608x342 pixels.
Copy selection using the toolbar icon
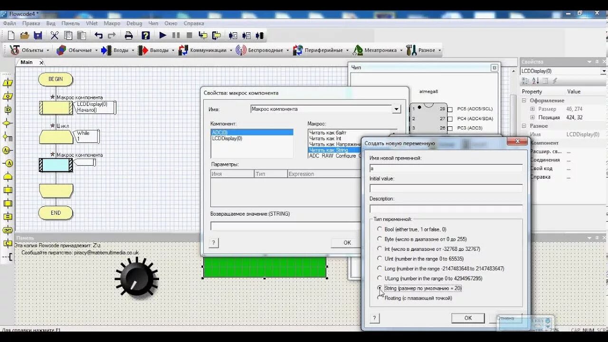click(x=68, y=35)
